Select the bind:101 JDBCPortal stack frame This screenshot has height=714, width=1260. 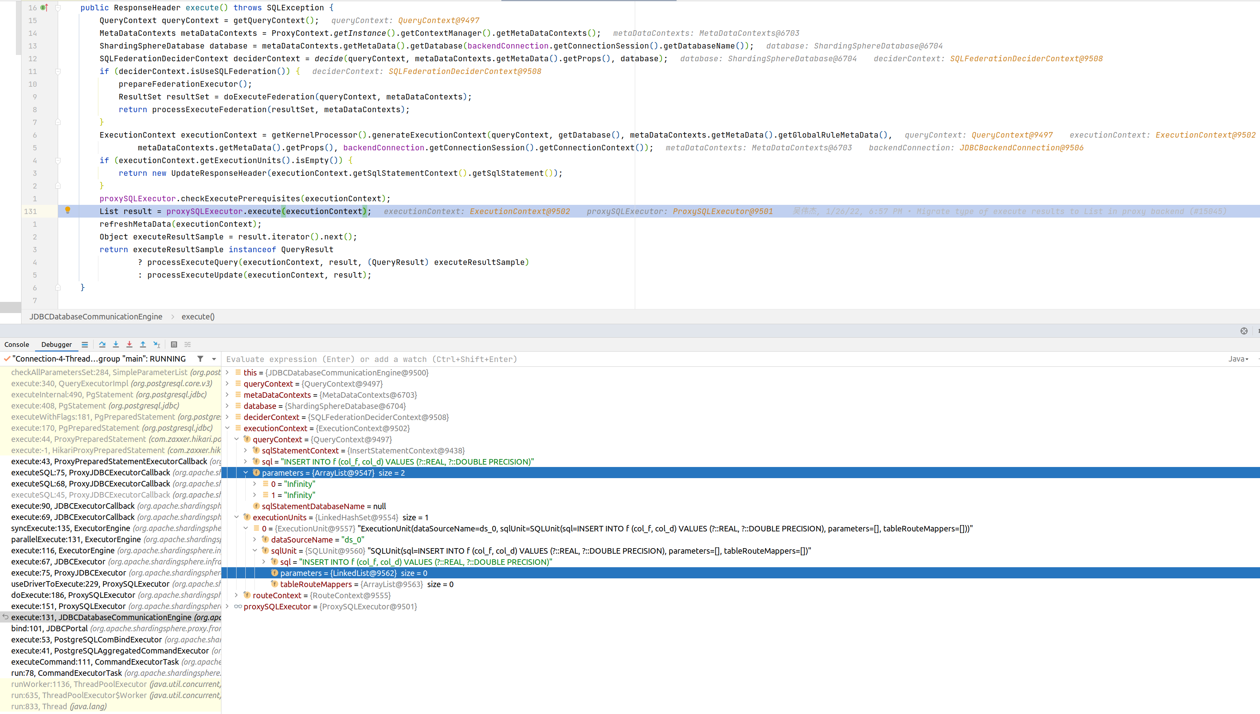49,628
